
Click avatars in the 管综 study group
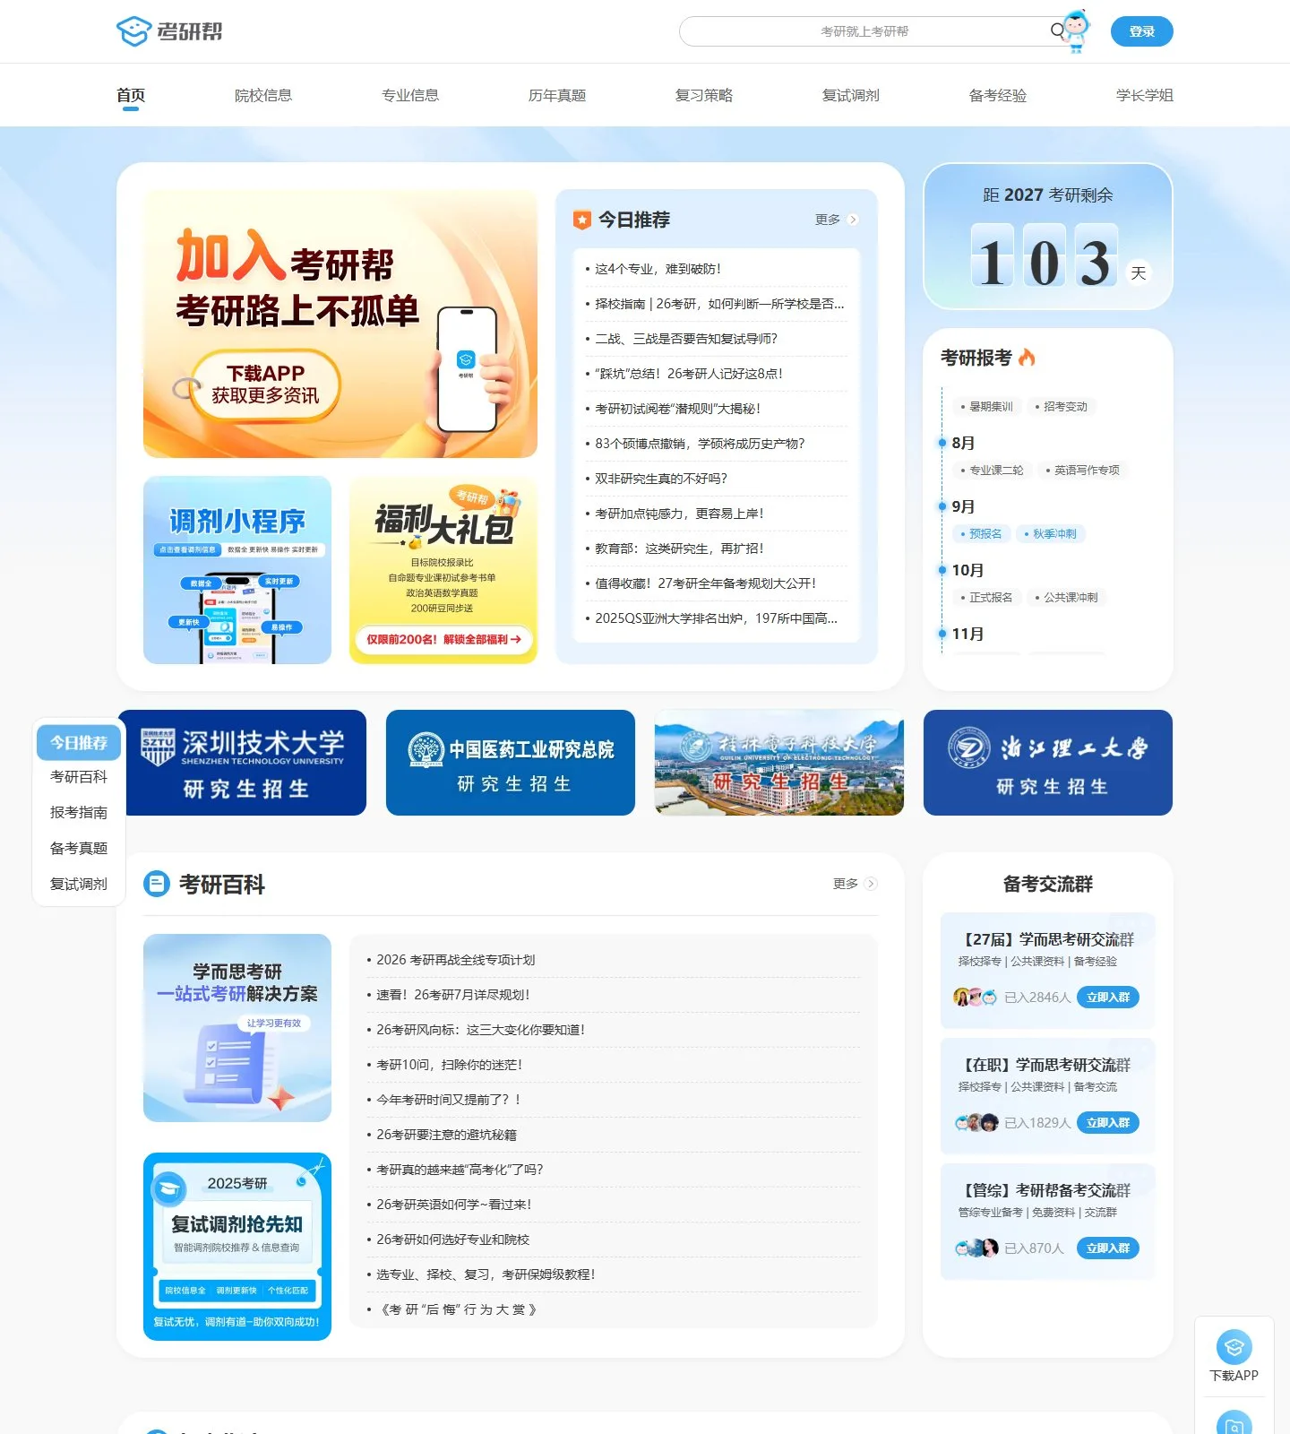click(x=976, y=1248)
